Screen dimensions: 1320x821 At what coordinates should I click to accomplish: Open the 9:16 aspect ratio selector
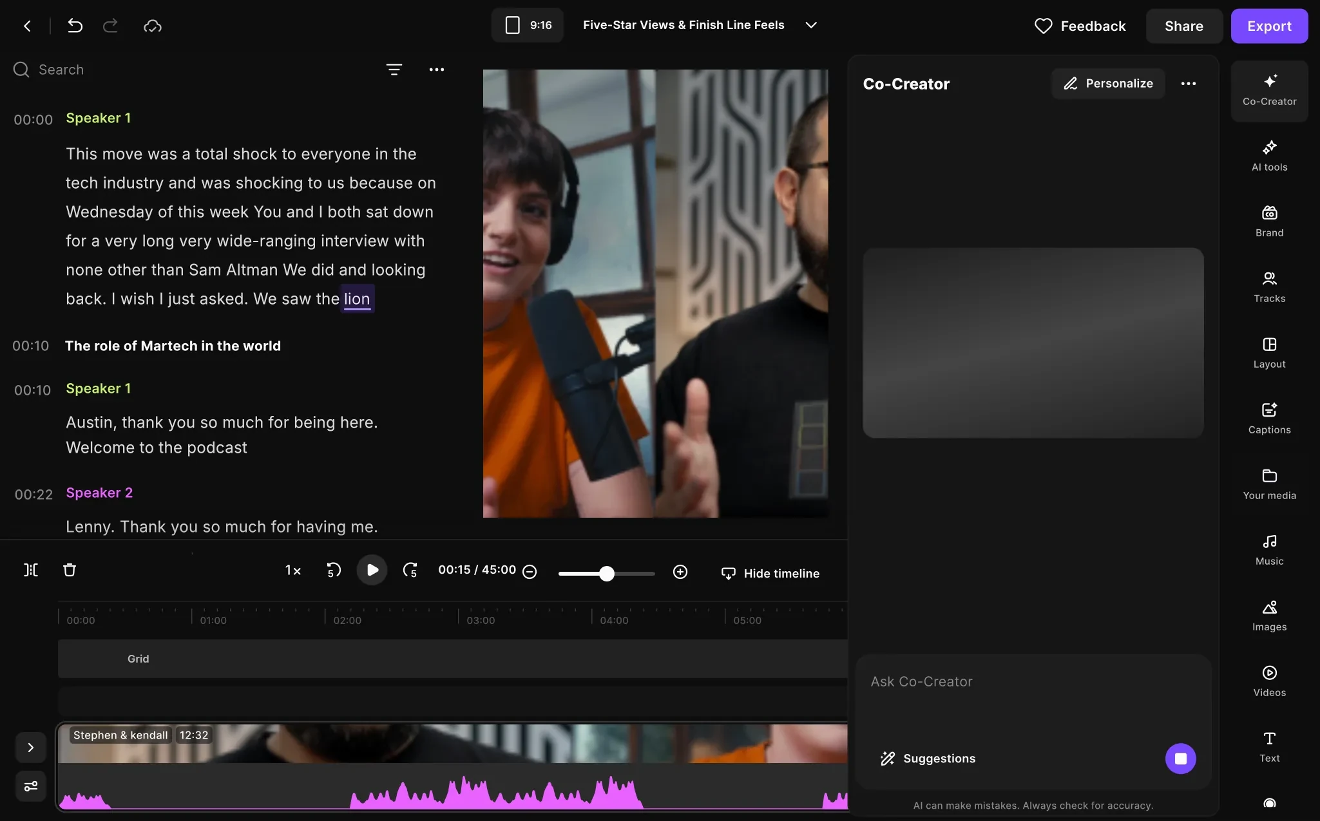tap(528, 25)
